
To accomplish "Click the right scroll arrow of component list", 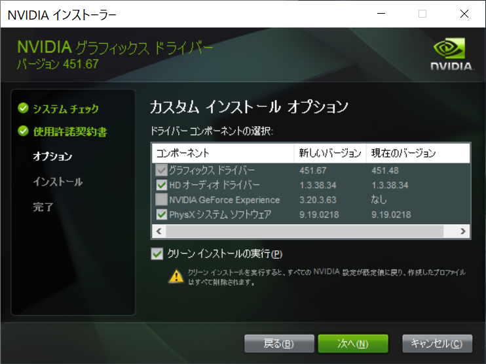I will tap(463, 231).
